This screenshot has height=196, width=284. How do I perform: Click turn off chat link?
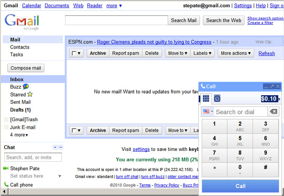tap(127, 177)
